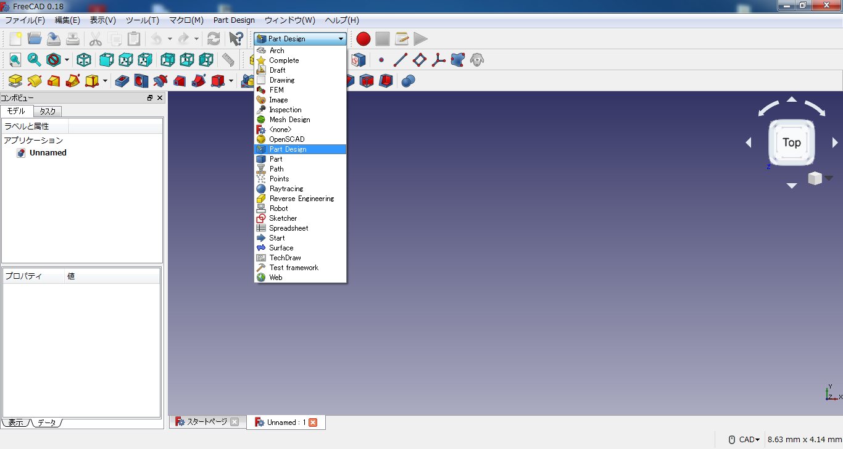The height and width of the screenshot is (449, 843).
Task: Switch to the タスク tab
Action: [48, 112]
